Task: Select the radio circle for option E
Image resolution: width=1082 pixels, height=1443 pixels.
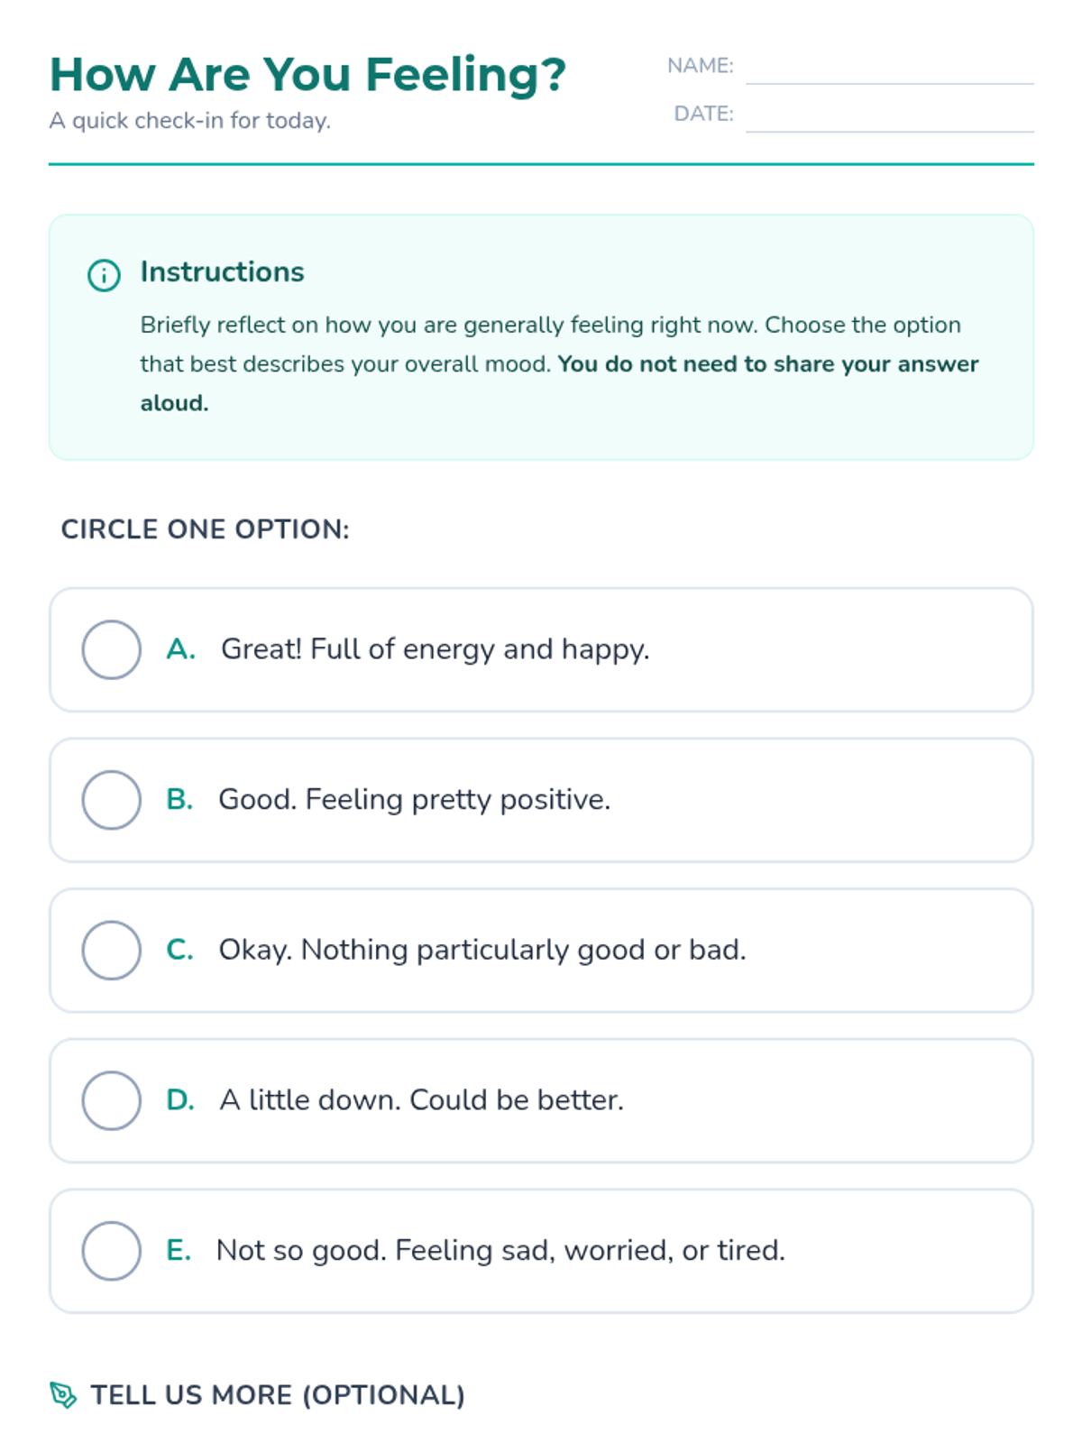Action: (x=112, y=1251)
